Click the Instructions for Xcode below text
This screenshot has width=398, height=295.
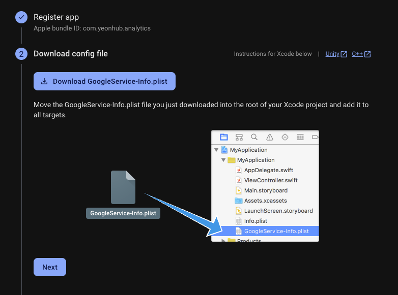click(273, 54)
